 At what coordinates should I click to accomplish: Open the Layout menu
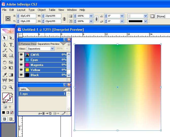(21, 10)
